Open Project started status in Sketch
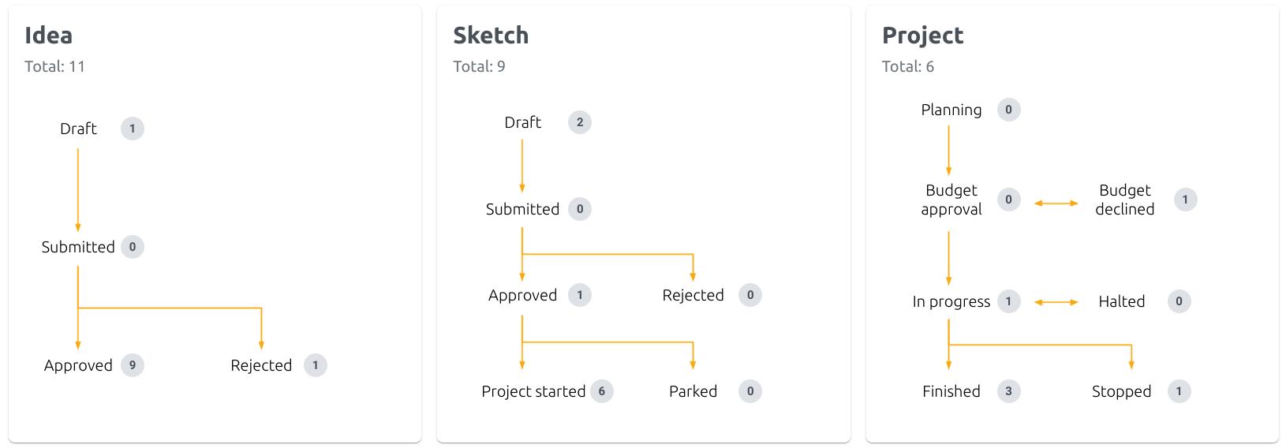1286x448 pixels. coord(533,391)
